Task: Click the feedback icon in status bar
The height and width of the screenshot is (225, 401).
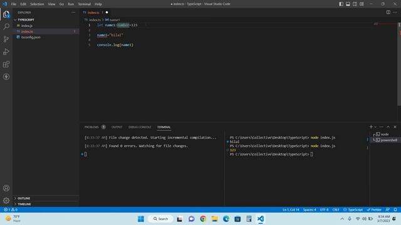Action: click(388, 210)
